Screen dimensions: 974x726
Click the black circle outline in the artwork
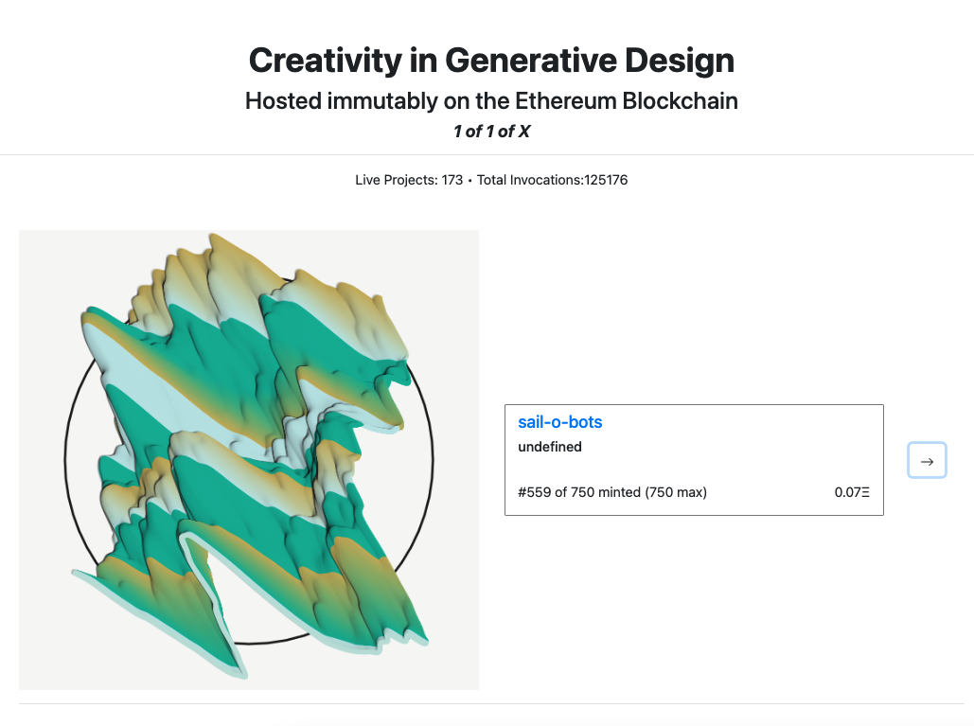pyautogui.click(x=65, y=460)
